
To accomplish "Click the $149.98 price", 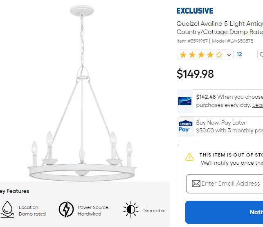I will (x=195, y=74).
